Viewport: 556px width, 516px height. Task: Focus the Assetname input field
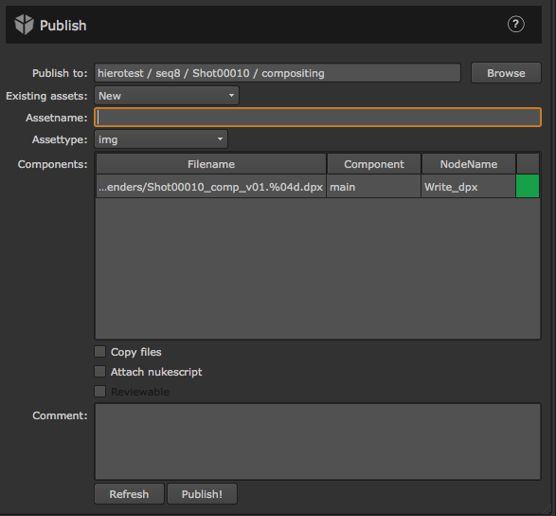click(x=317, y=118)
